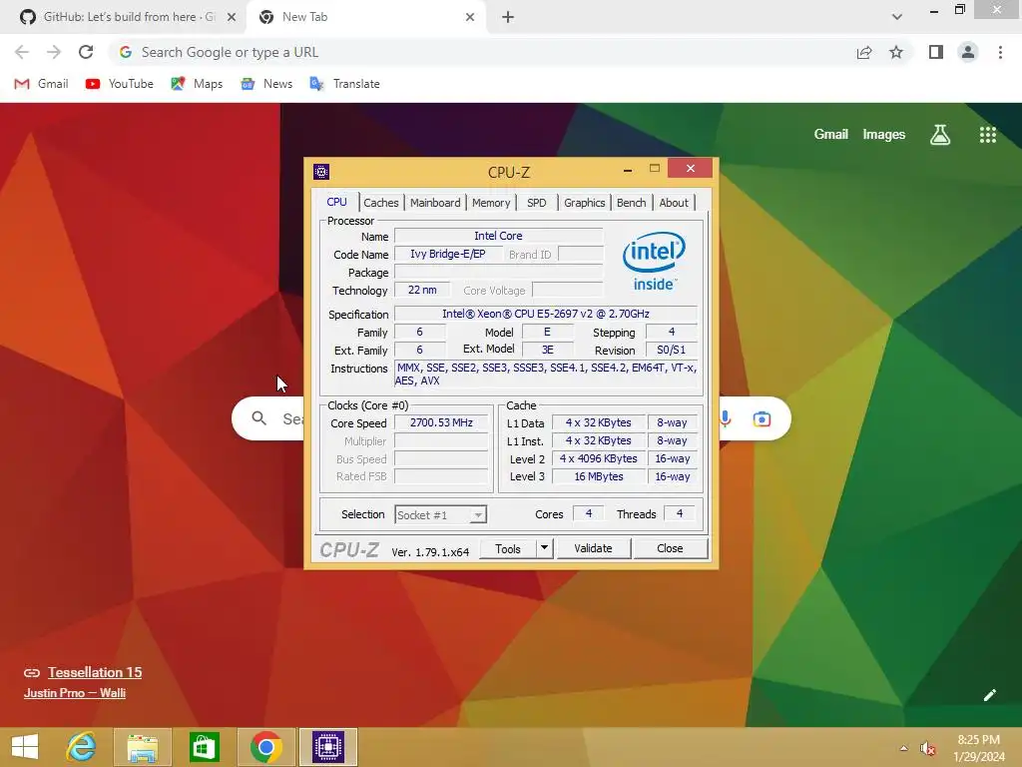Switch to the Graphics tab in CPU-Z
This screenshot has width=1022, height=767.
click(x=584, y=203)
